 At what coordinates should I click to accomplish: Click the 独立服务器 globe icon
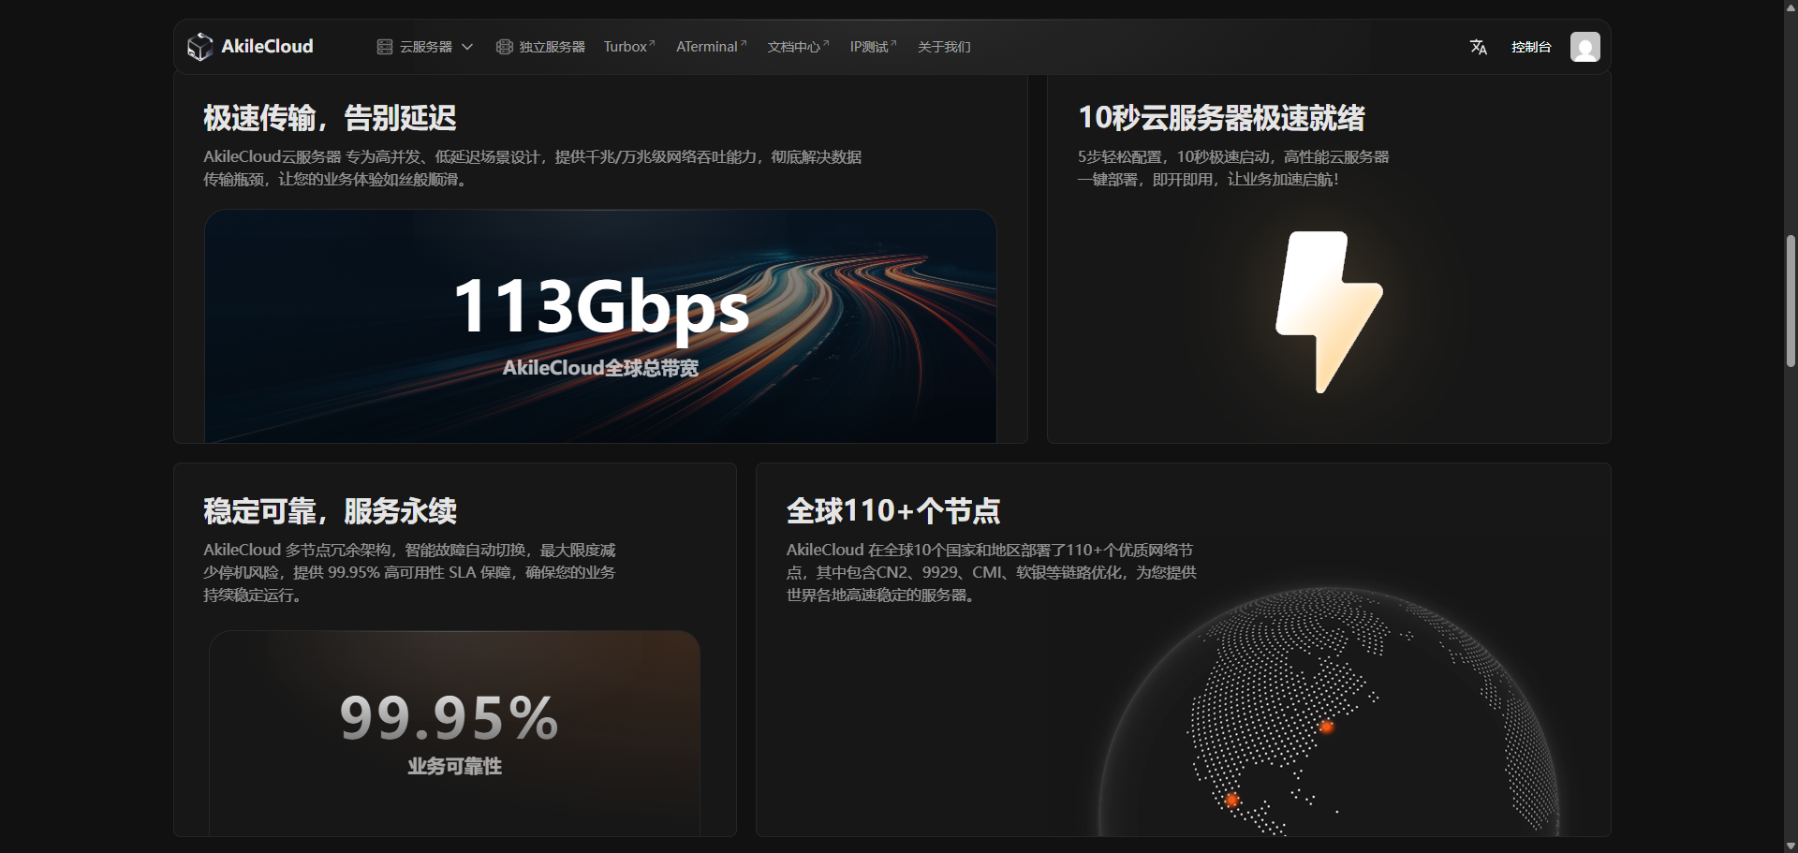tap(504, 47)
